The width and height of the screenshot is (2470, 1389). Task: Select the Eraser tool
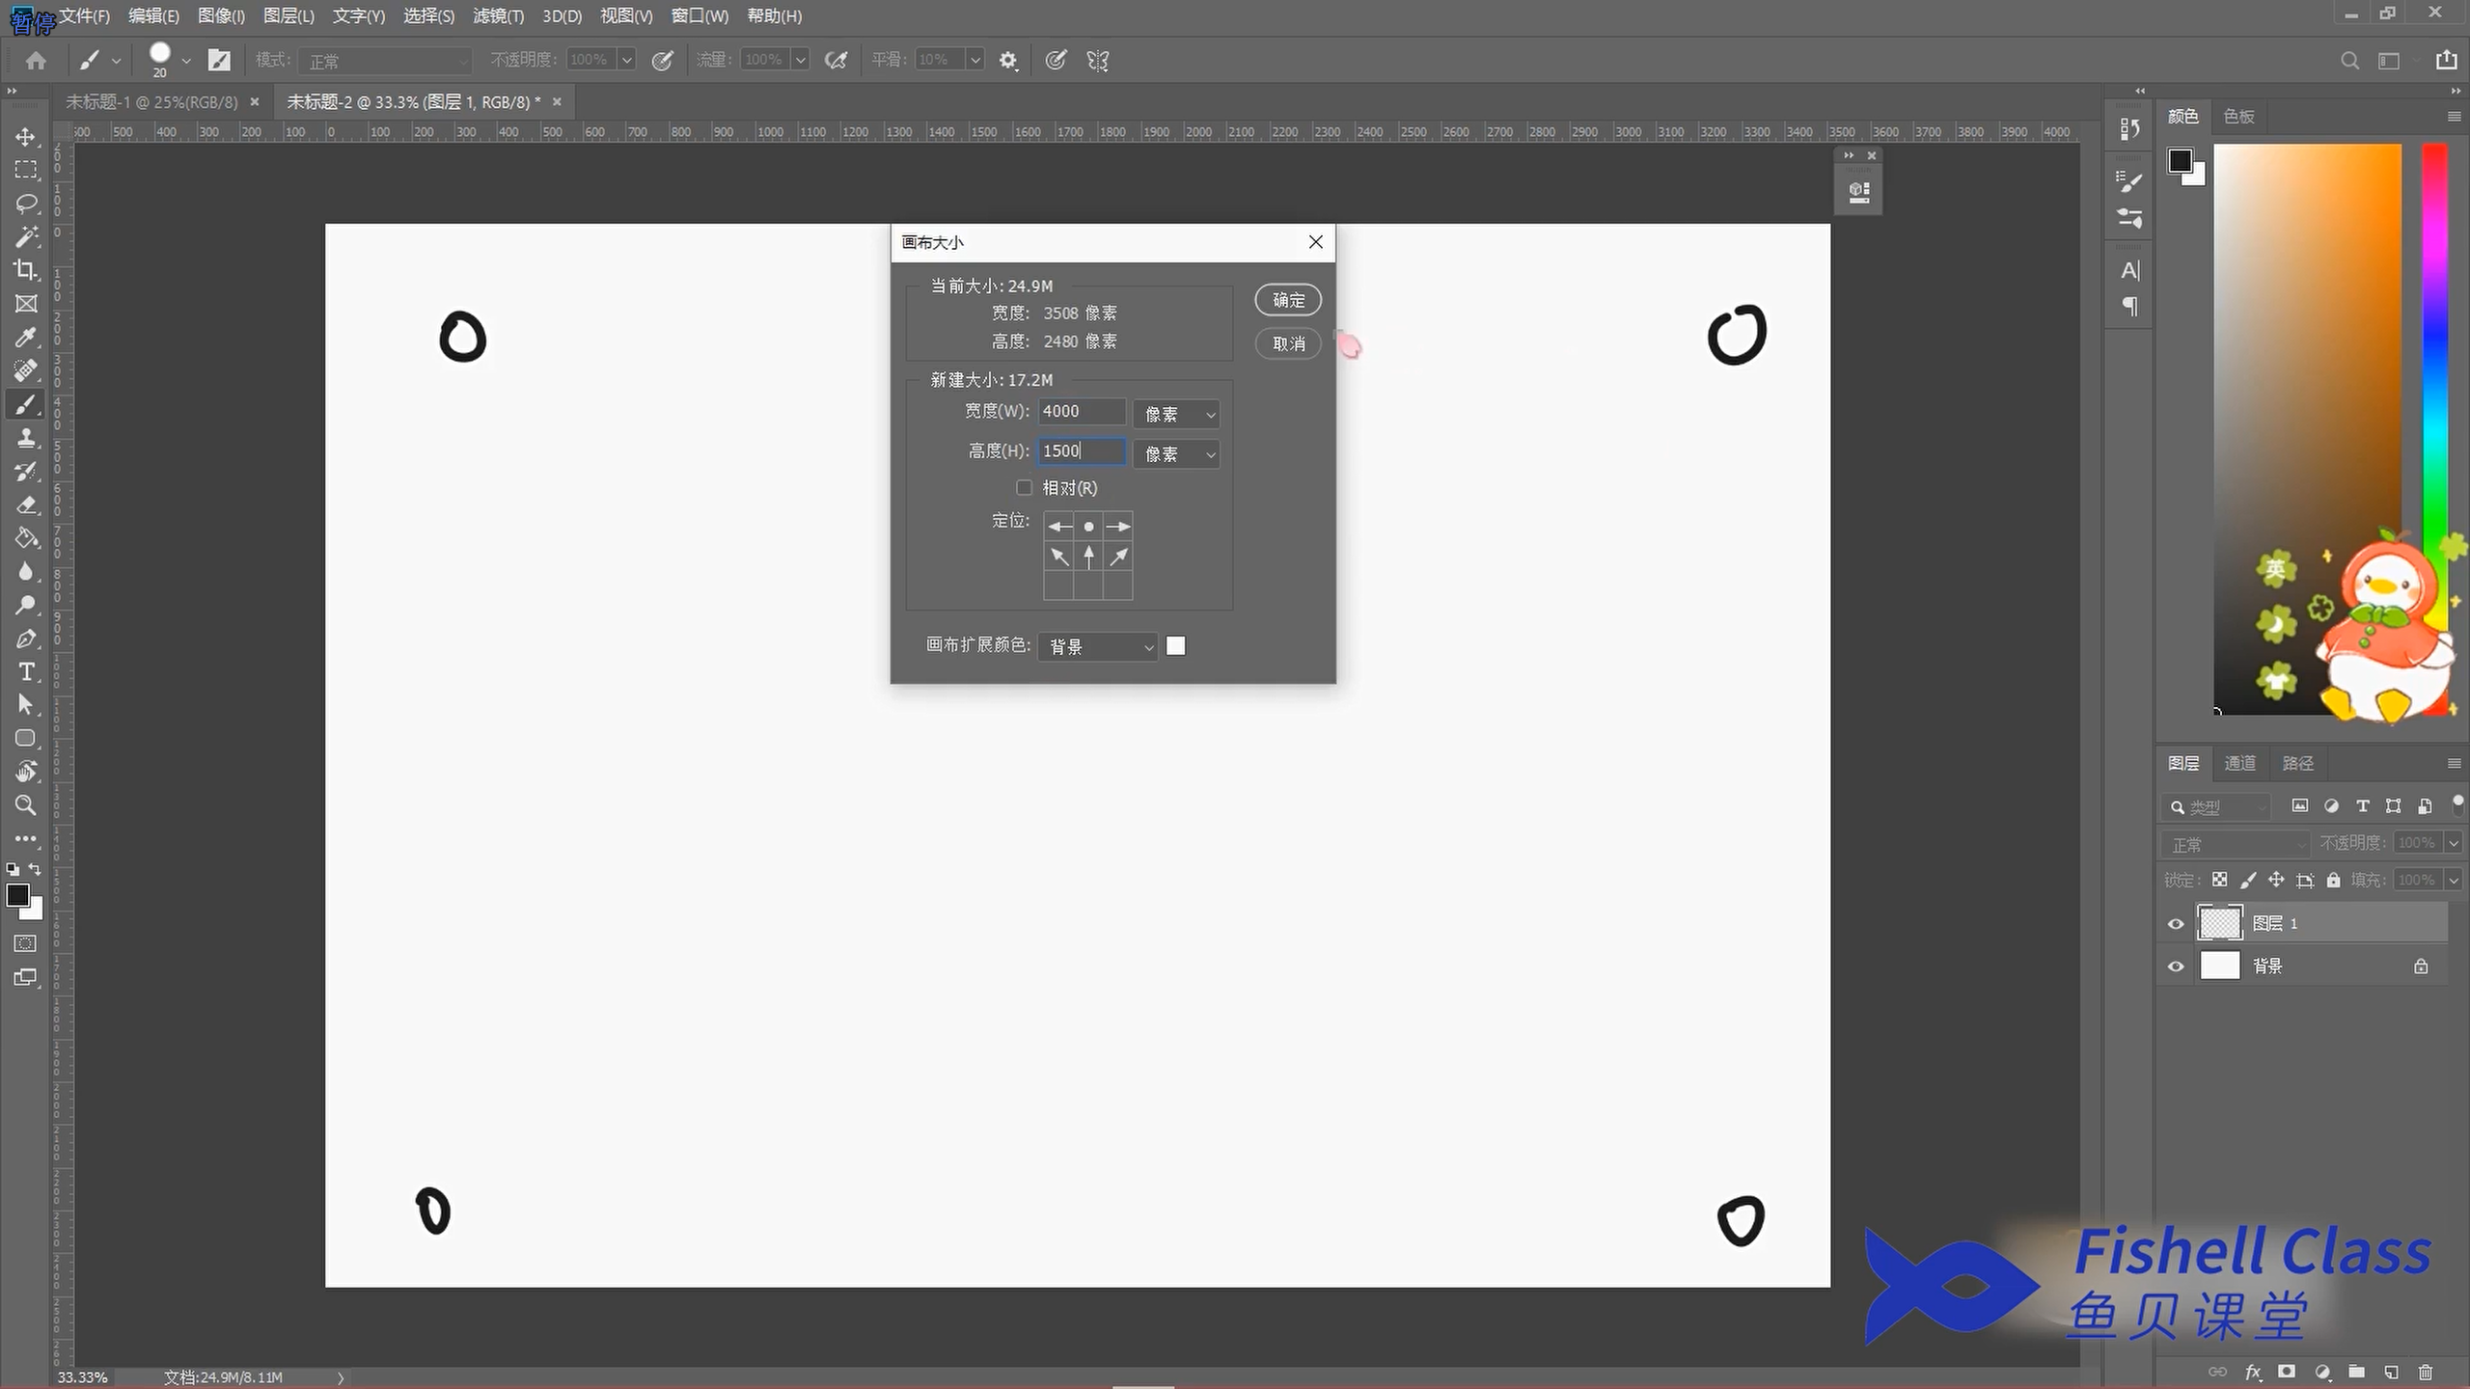[26, 505]
